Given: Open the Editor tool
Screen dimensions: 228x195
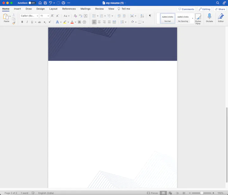Looking at the screenshot, I should [x=221, y=18].
